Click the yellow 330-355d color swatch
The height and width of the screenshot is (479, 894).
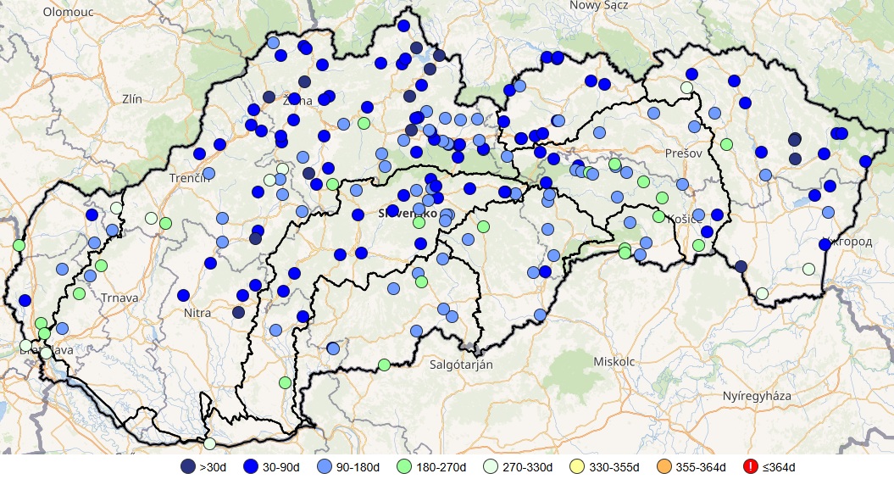574,466
